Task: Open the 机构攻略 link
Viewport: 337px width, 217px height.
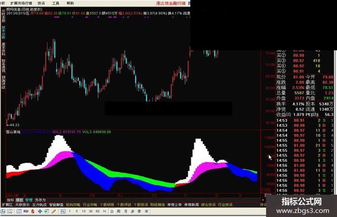Action: pyautogui.click(x=73, y=205)
